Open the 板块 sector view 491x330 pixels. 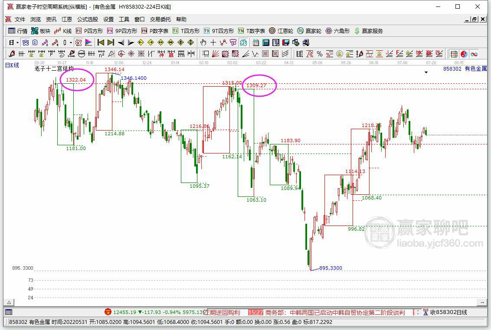point(41,31)
